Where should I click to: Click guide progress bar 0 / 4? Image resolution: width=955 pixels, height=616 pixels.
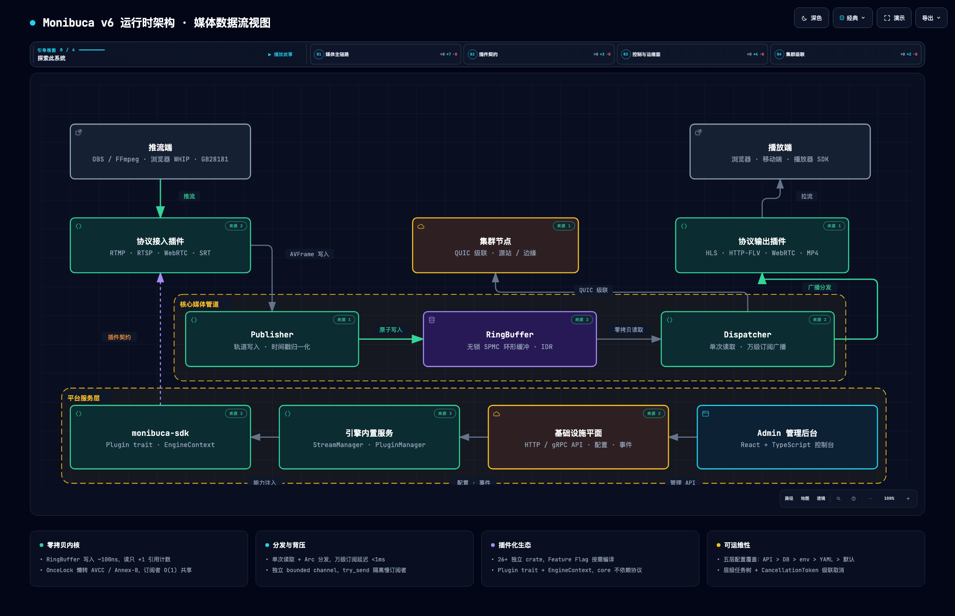point(91,50)
